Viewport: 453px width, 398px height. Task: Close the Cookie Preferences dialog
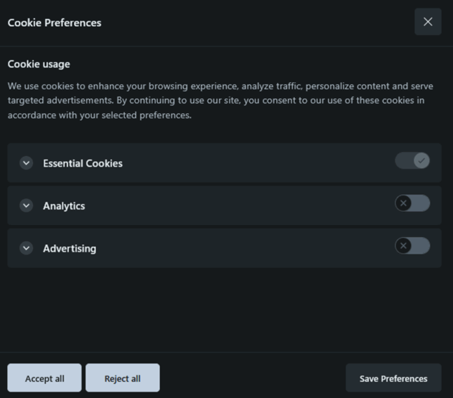pyautogui.click(x=428, y=22)
